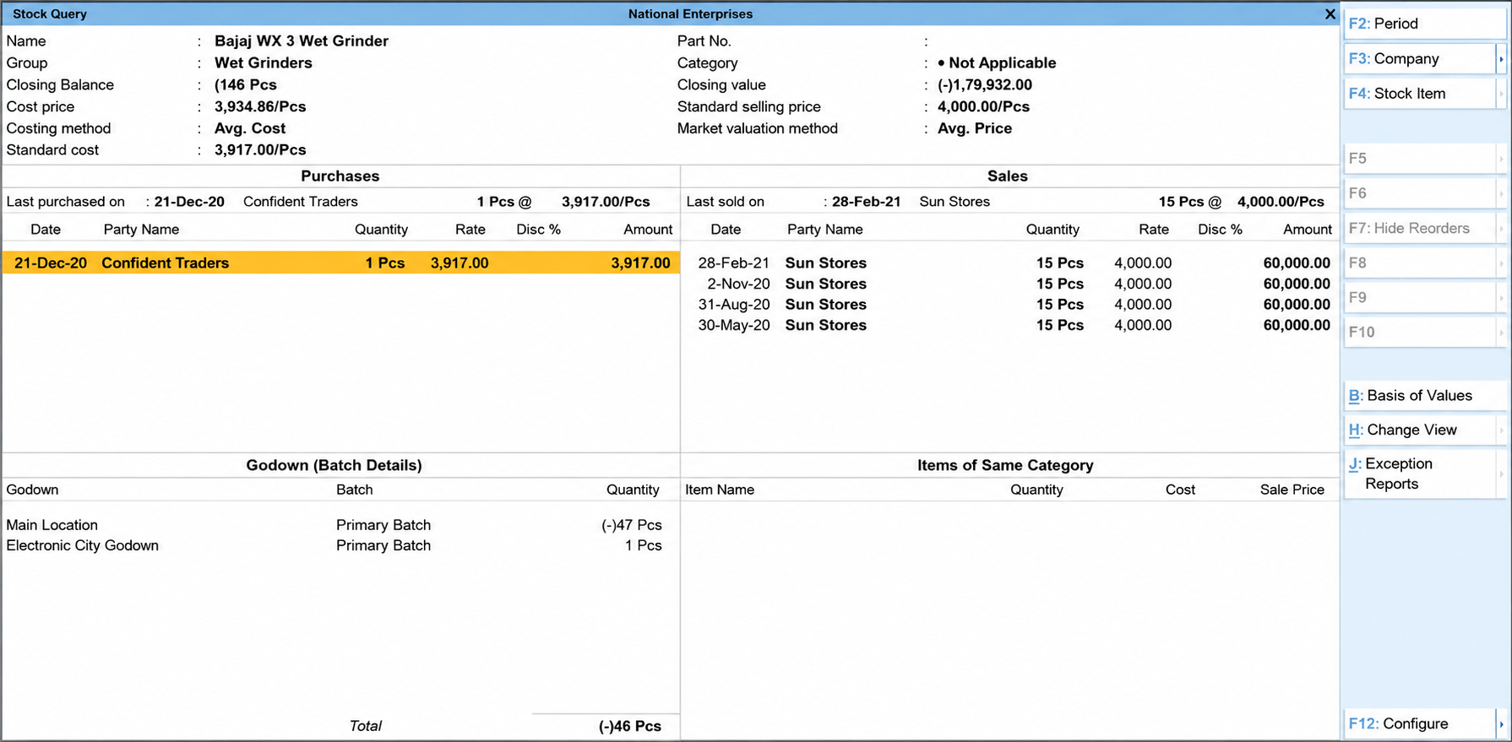Close the Stock Query window
The height and width of the screenshot is (742, 1512).
pos(1330,14)
